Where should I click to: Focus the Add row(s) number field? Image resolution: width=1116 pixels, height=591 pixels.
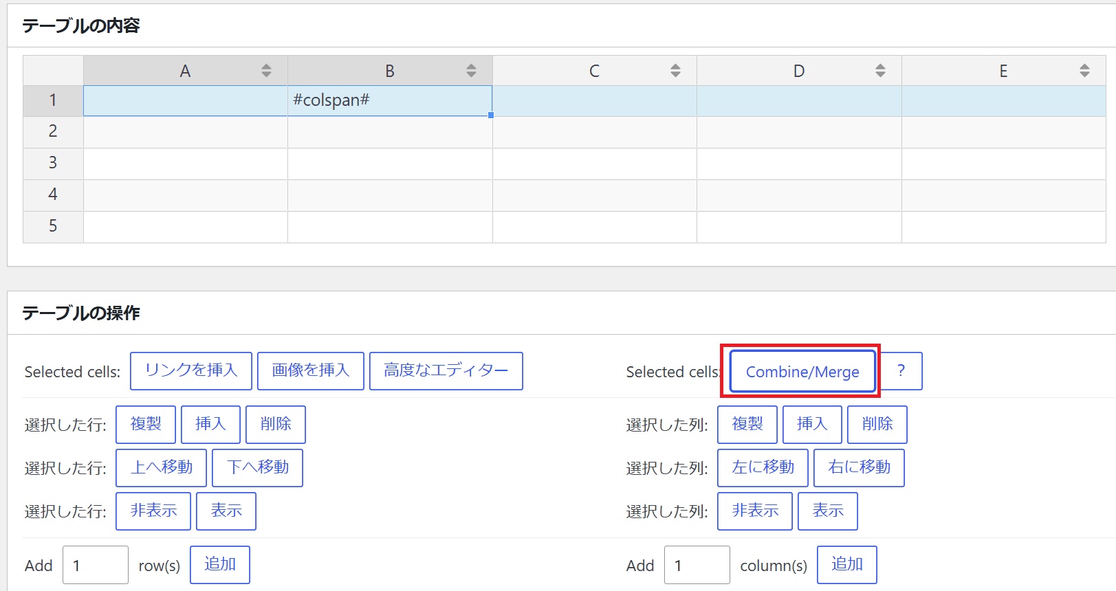(96, 565)
